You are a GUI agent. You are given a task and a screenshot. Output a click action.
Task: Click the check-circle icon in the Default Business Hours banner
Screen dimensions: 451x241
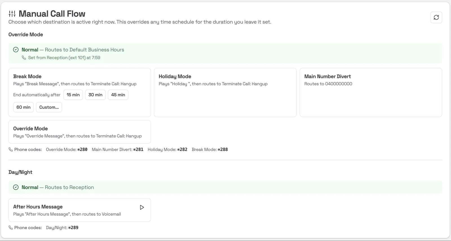[16, 50]
